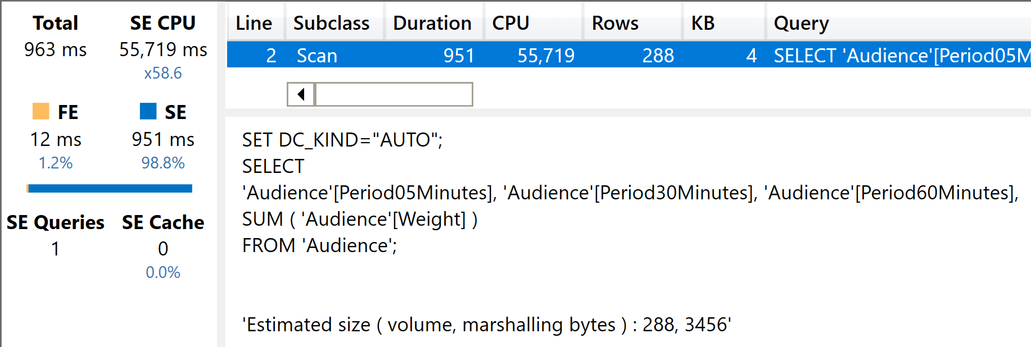Click the blue FE/SE timing progress bar
The width and height of the screenshot is (1031, 347).
[110, 189]
